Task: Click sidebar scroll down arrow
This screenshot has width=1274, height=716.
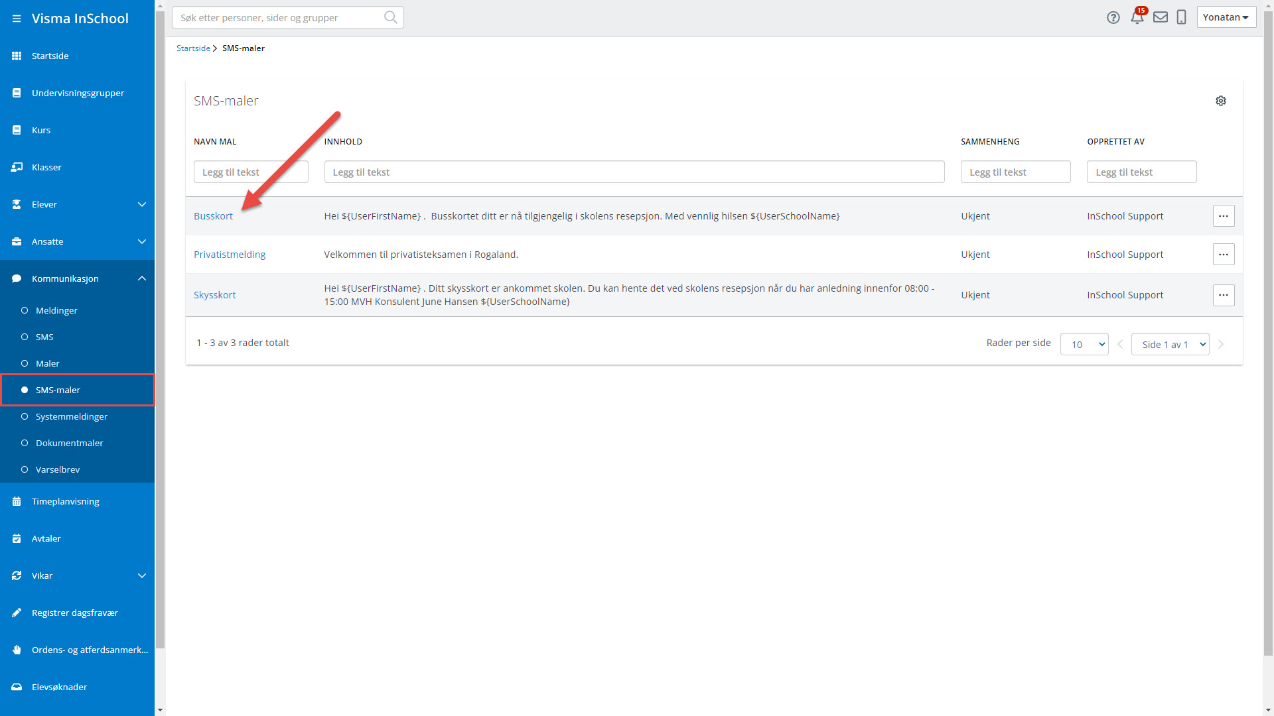Action: (160, 710)
